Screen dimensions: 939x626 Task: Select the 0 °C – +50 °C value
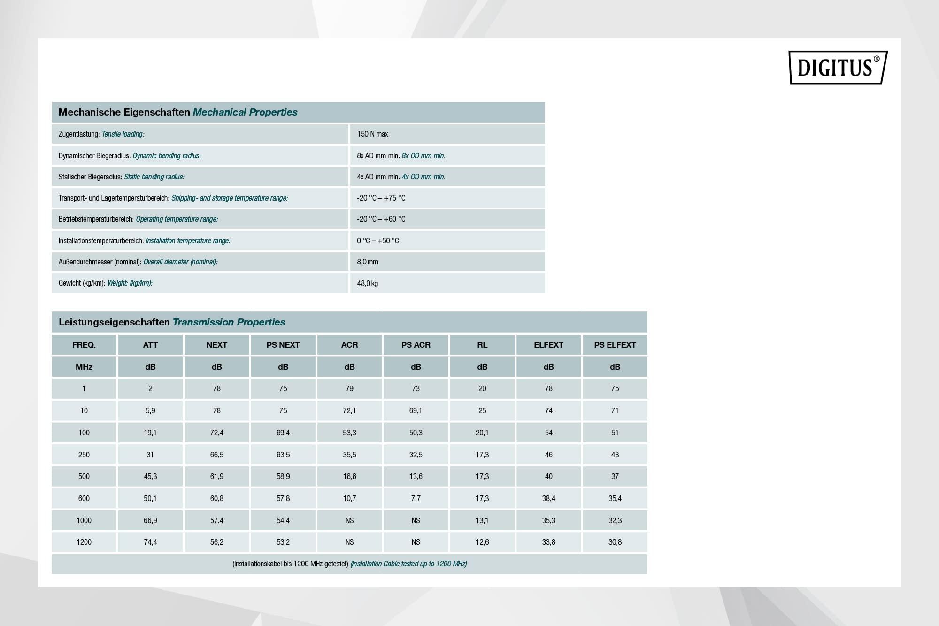(x=377, y=241)
